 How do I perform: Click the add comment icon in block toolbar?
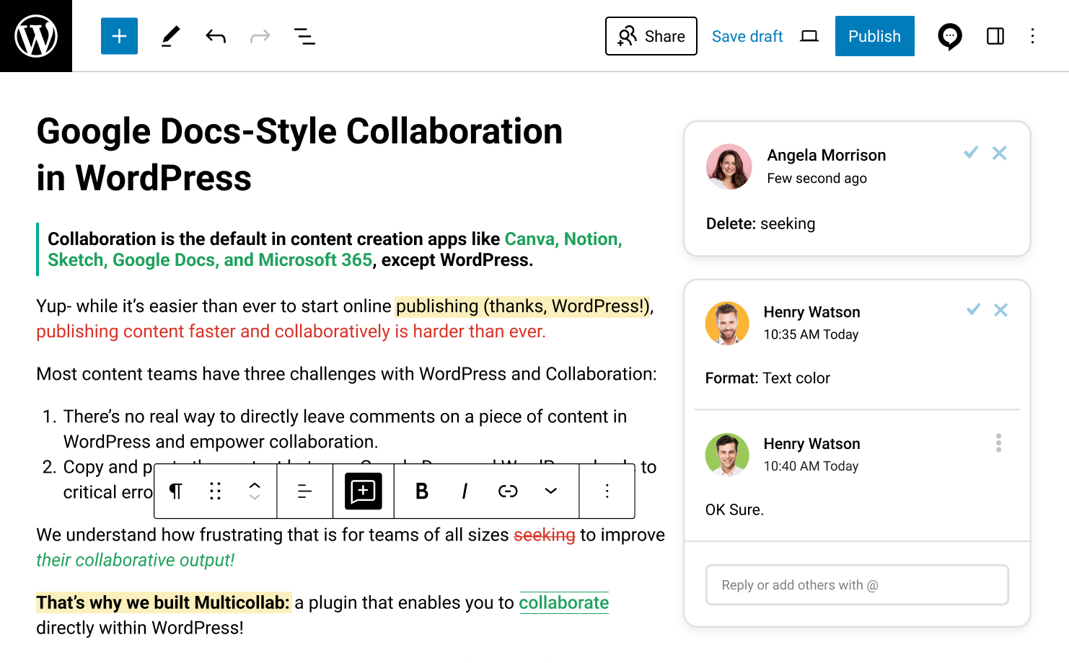coord(363,491)
